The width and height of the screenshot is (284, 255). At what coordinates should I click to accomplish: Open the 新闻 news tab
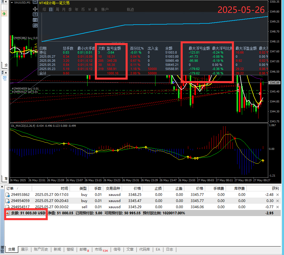tap(57, 249)
